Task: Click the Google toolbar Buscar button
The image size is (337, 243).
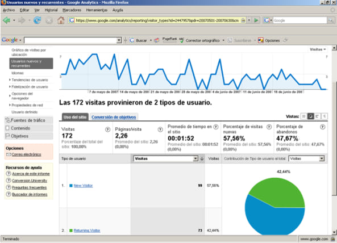Action: 139,40
